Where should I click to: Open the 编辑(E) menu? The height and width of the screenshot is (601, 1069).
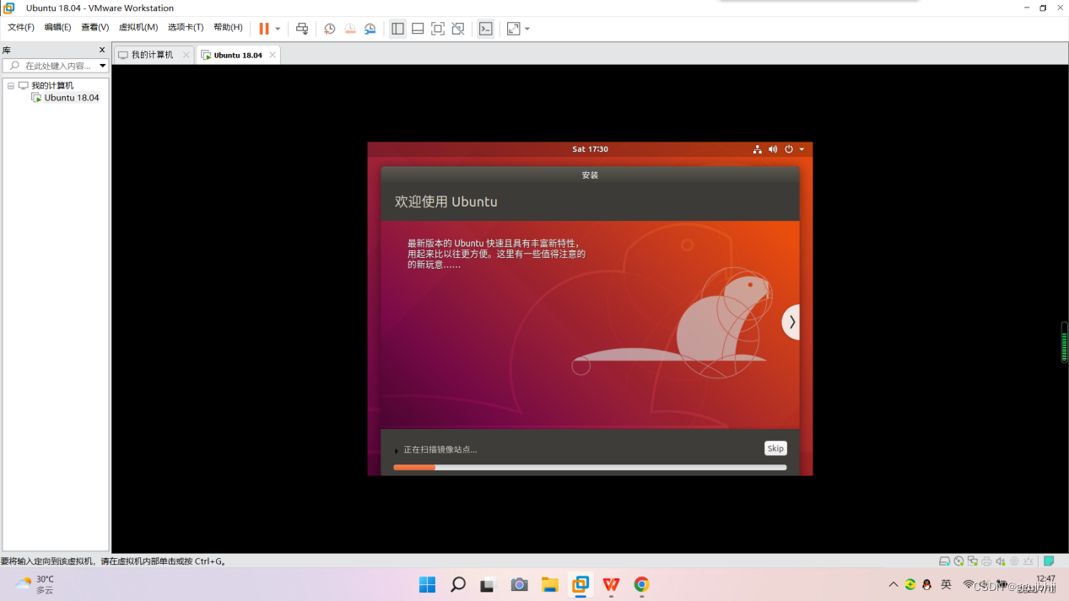pyautogui.click(x=57, y=27)
